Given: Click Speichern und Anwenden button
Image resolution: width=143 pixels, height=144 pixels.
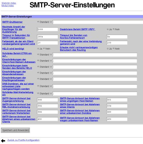Looking at the screenshot, I should point(16,130).
